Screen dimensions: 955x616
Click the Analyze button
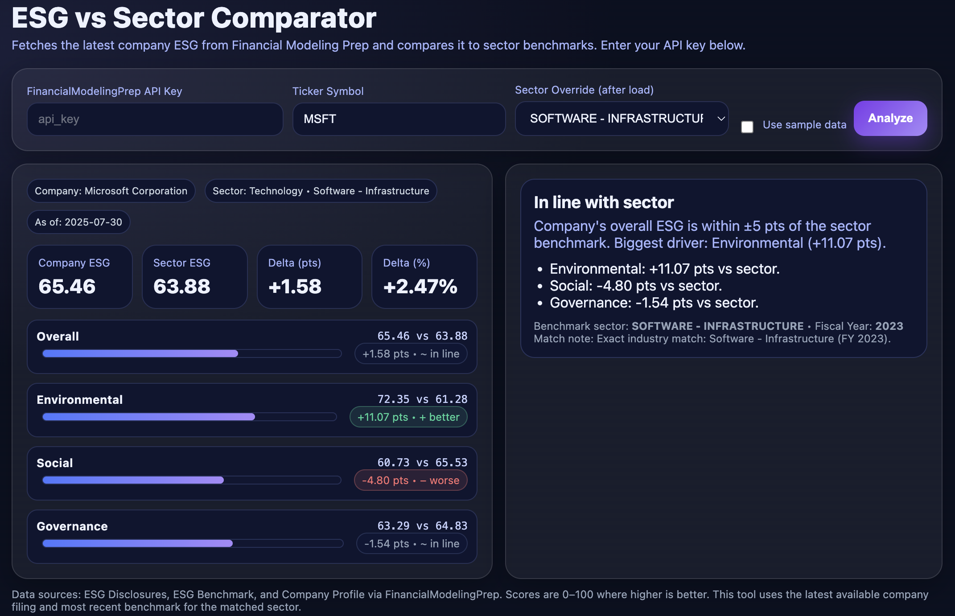pos(889,118)
